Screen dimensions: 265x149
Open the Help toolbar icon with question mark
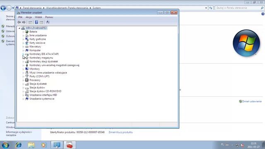tap(36, 22)
